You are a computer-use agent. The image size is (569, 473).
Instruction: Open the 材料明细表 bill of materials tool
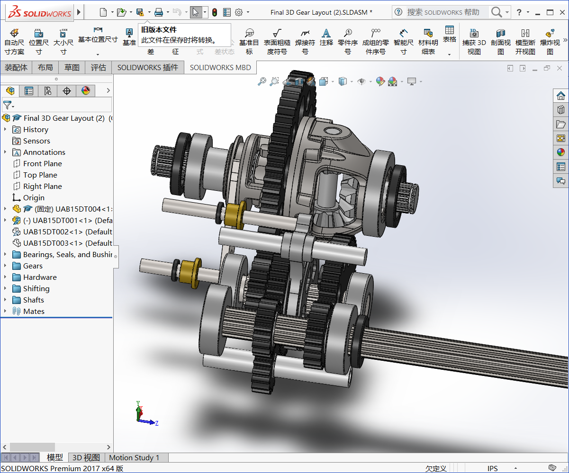click(x=428, y=42)
